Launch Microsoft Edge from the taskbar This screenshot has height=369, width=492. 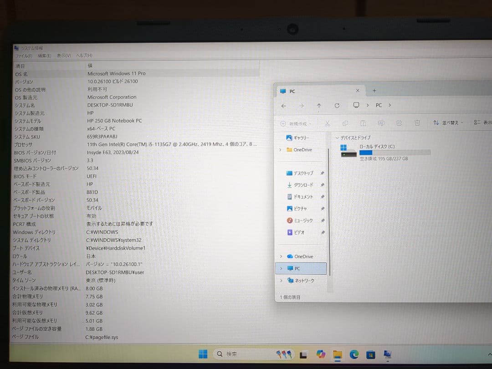click(354, 354)
